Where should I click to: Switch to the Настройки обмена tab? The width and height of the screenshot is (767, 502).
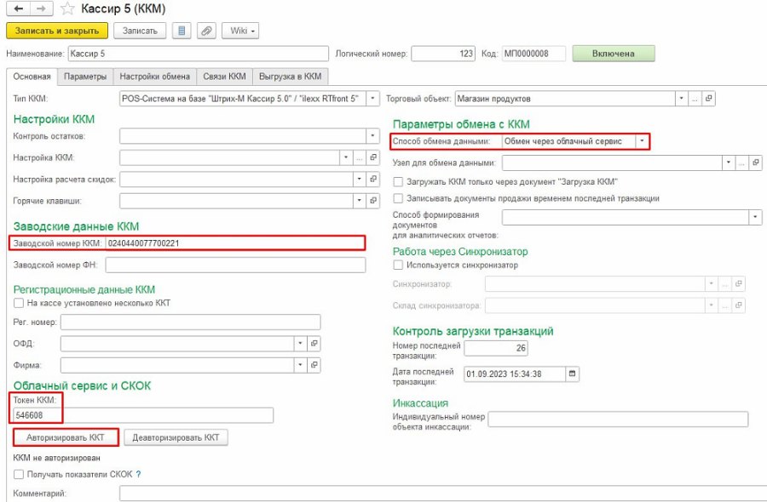(154, 77)
